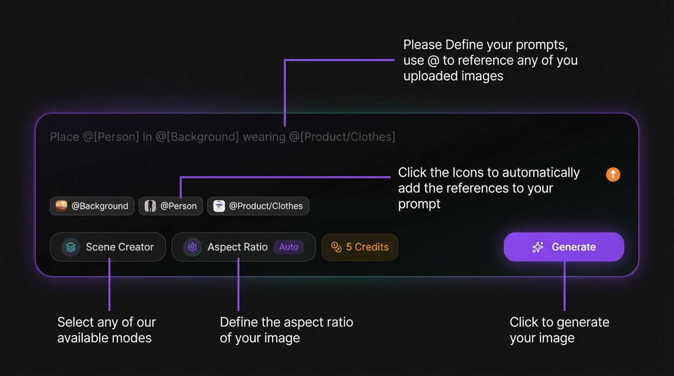Select the Person reference thumbnail

click(x=150, y=206)
